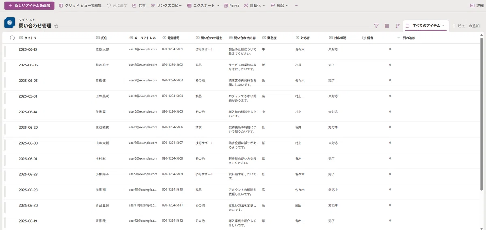Click the 新しいアイテムを追加 button
This screenshot has height=230, width=486.
pos(29,6)
